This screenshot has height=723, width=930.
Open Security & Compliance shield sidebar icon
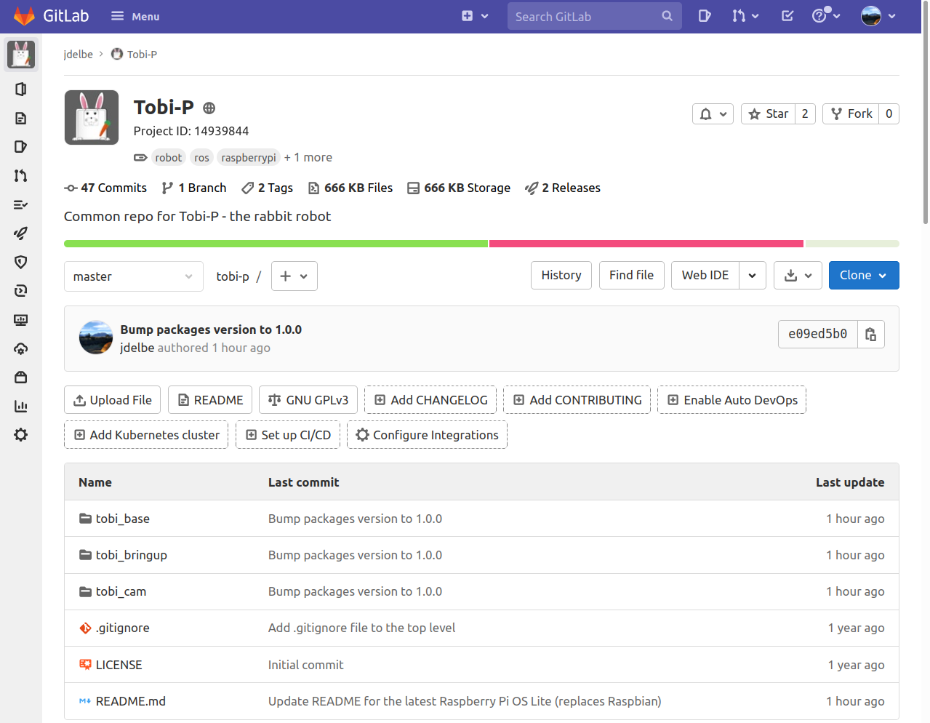coord(21,262)
